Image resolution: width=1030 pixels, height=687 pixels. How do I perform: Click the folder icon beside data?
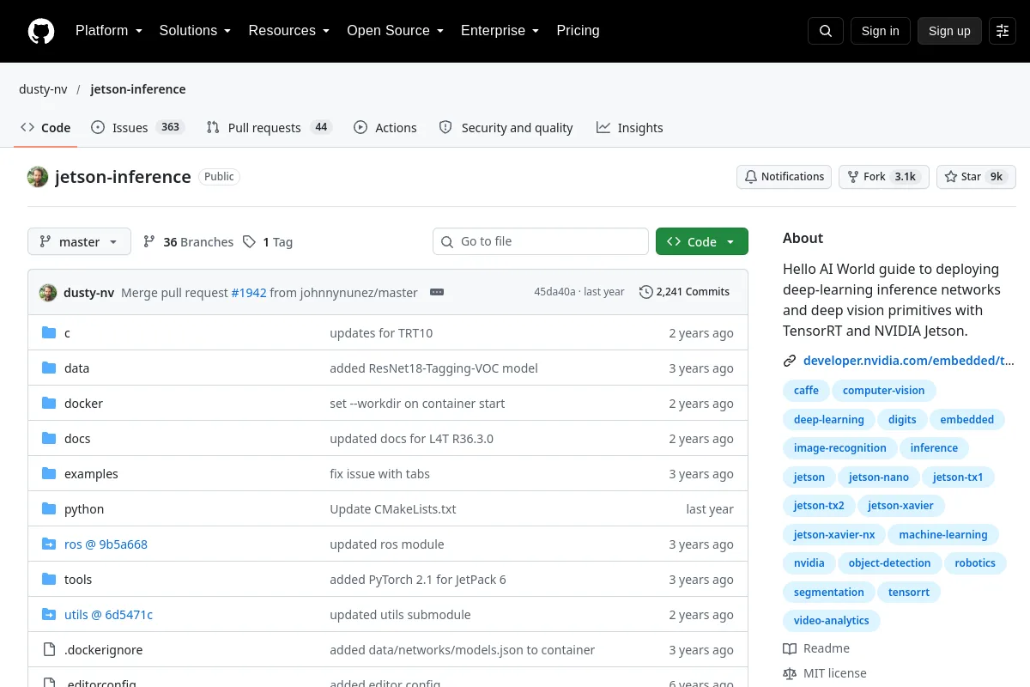pos(49,368)
